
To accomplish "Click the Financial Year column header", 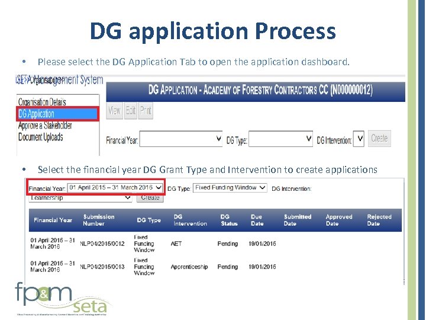I will click(53, 220).
